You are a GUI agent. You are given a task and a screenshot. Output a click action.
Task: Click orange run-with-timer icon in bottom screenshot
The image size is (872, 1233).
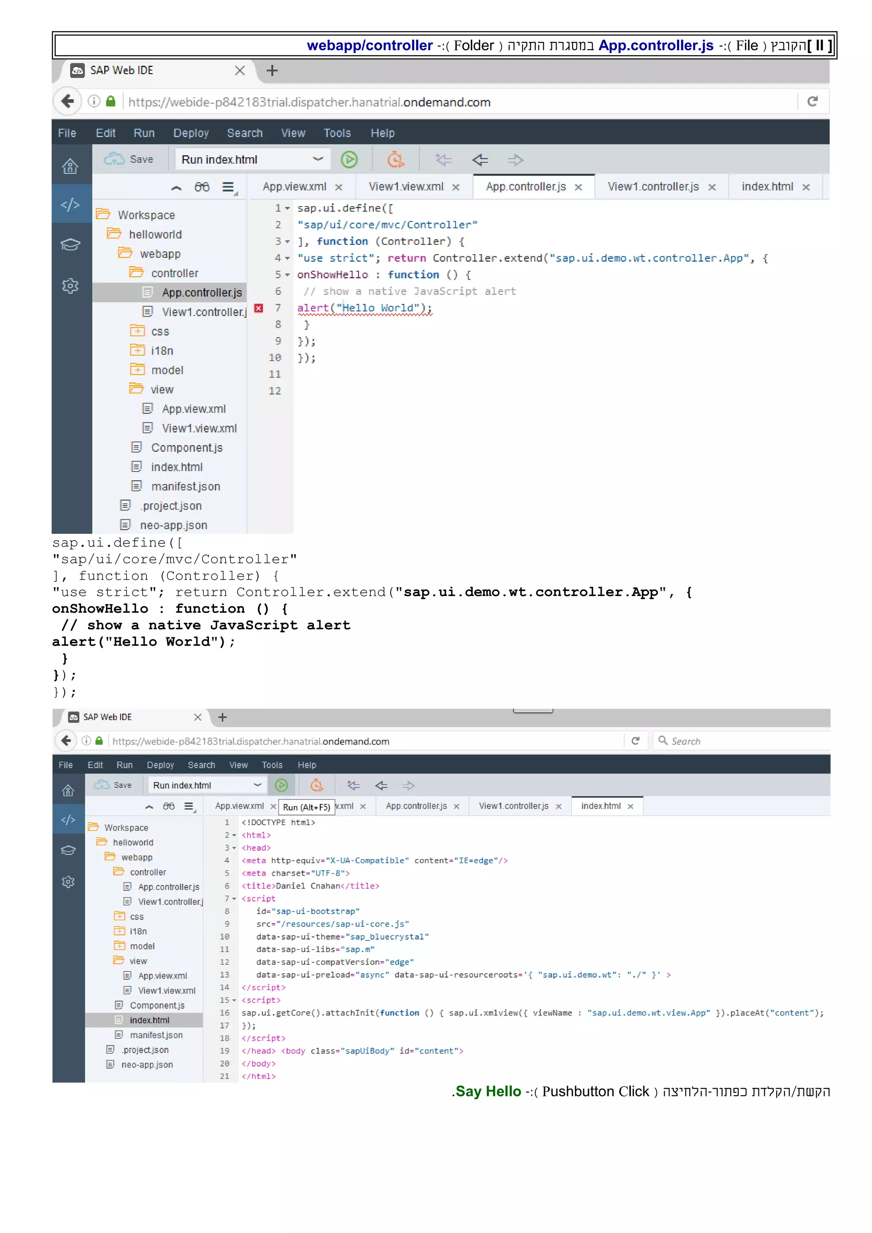tap(317, 785)
